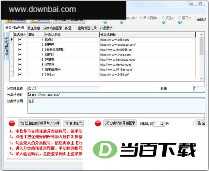Viewport: 209px width, 171px height.
Task: Select the 咸宁信息网 name cell
Action: [72, 70]
